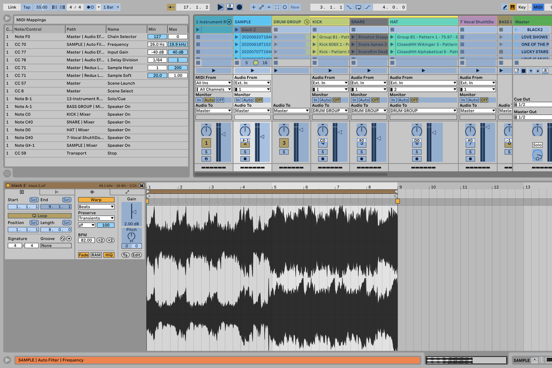Click the Punch-In switch icon
The height and width of the screenshot is (368, 552).
tap(350, 7)
